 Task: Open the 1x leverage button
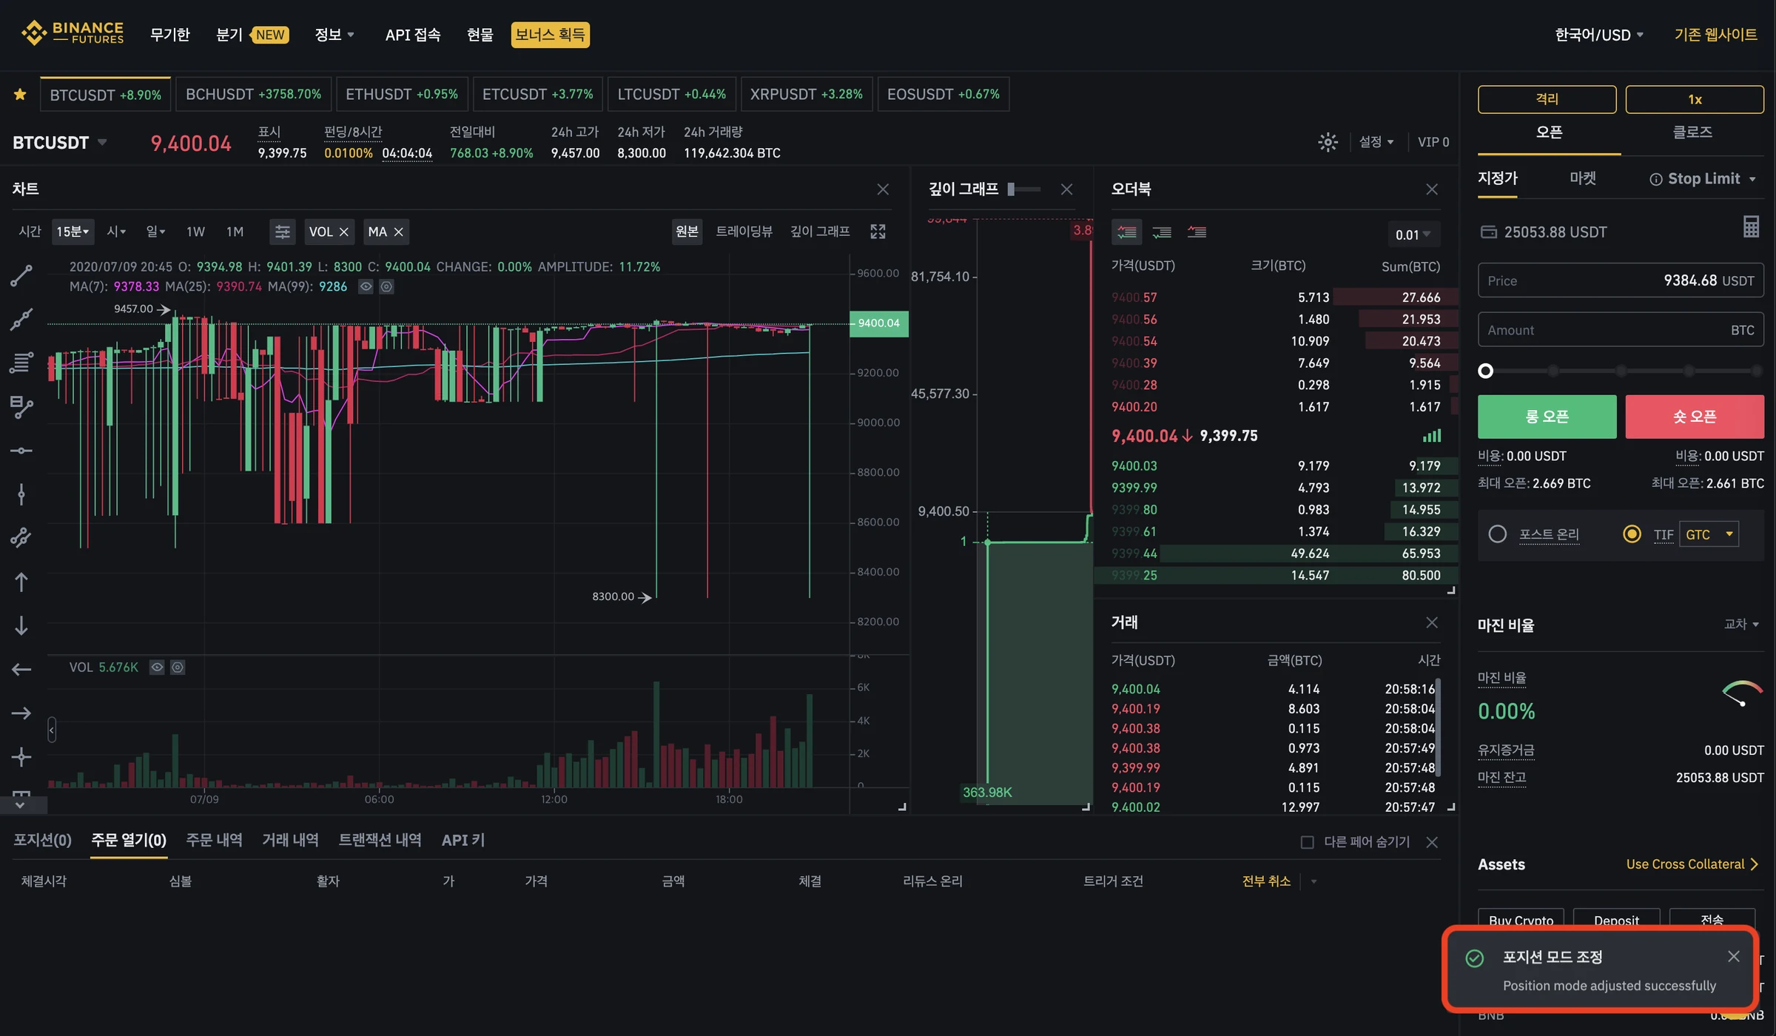[1695, 99]
